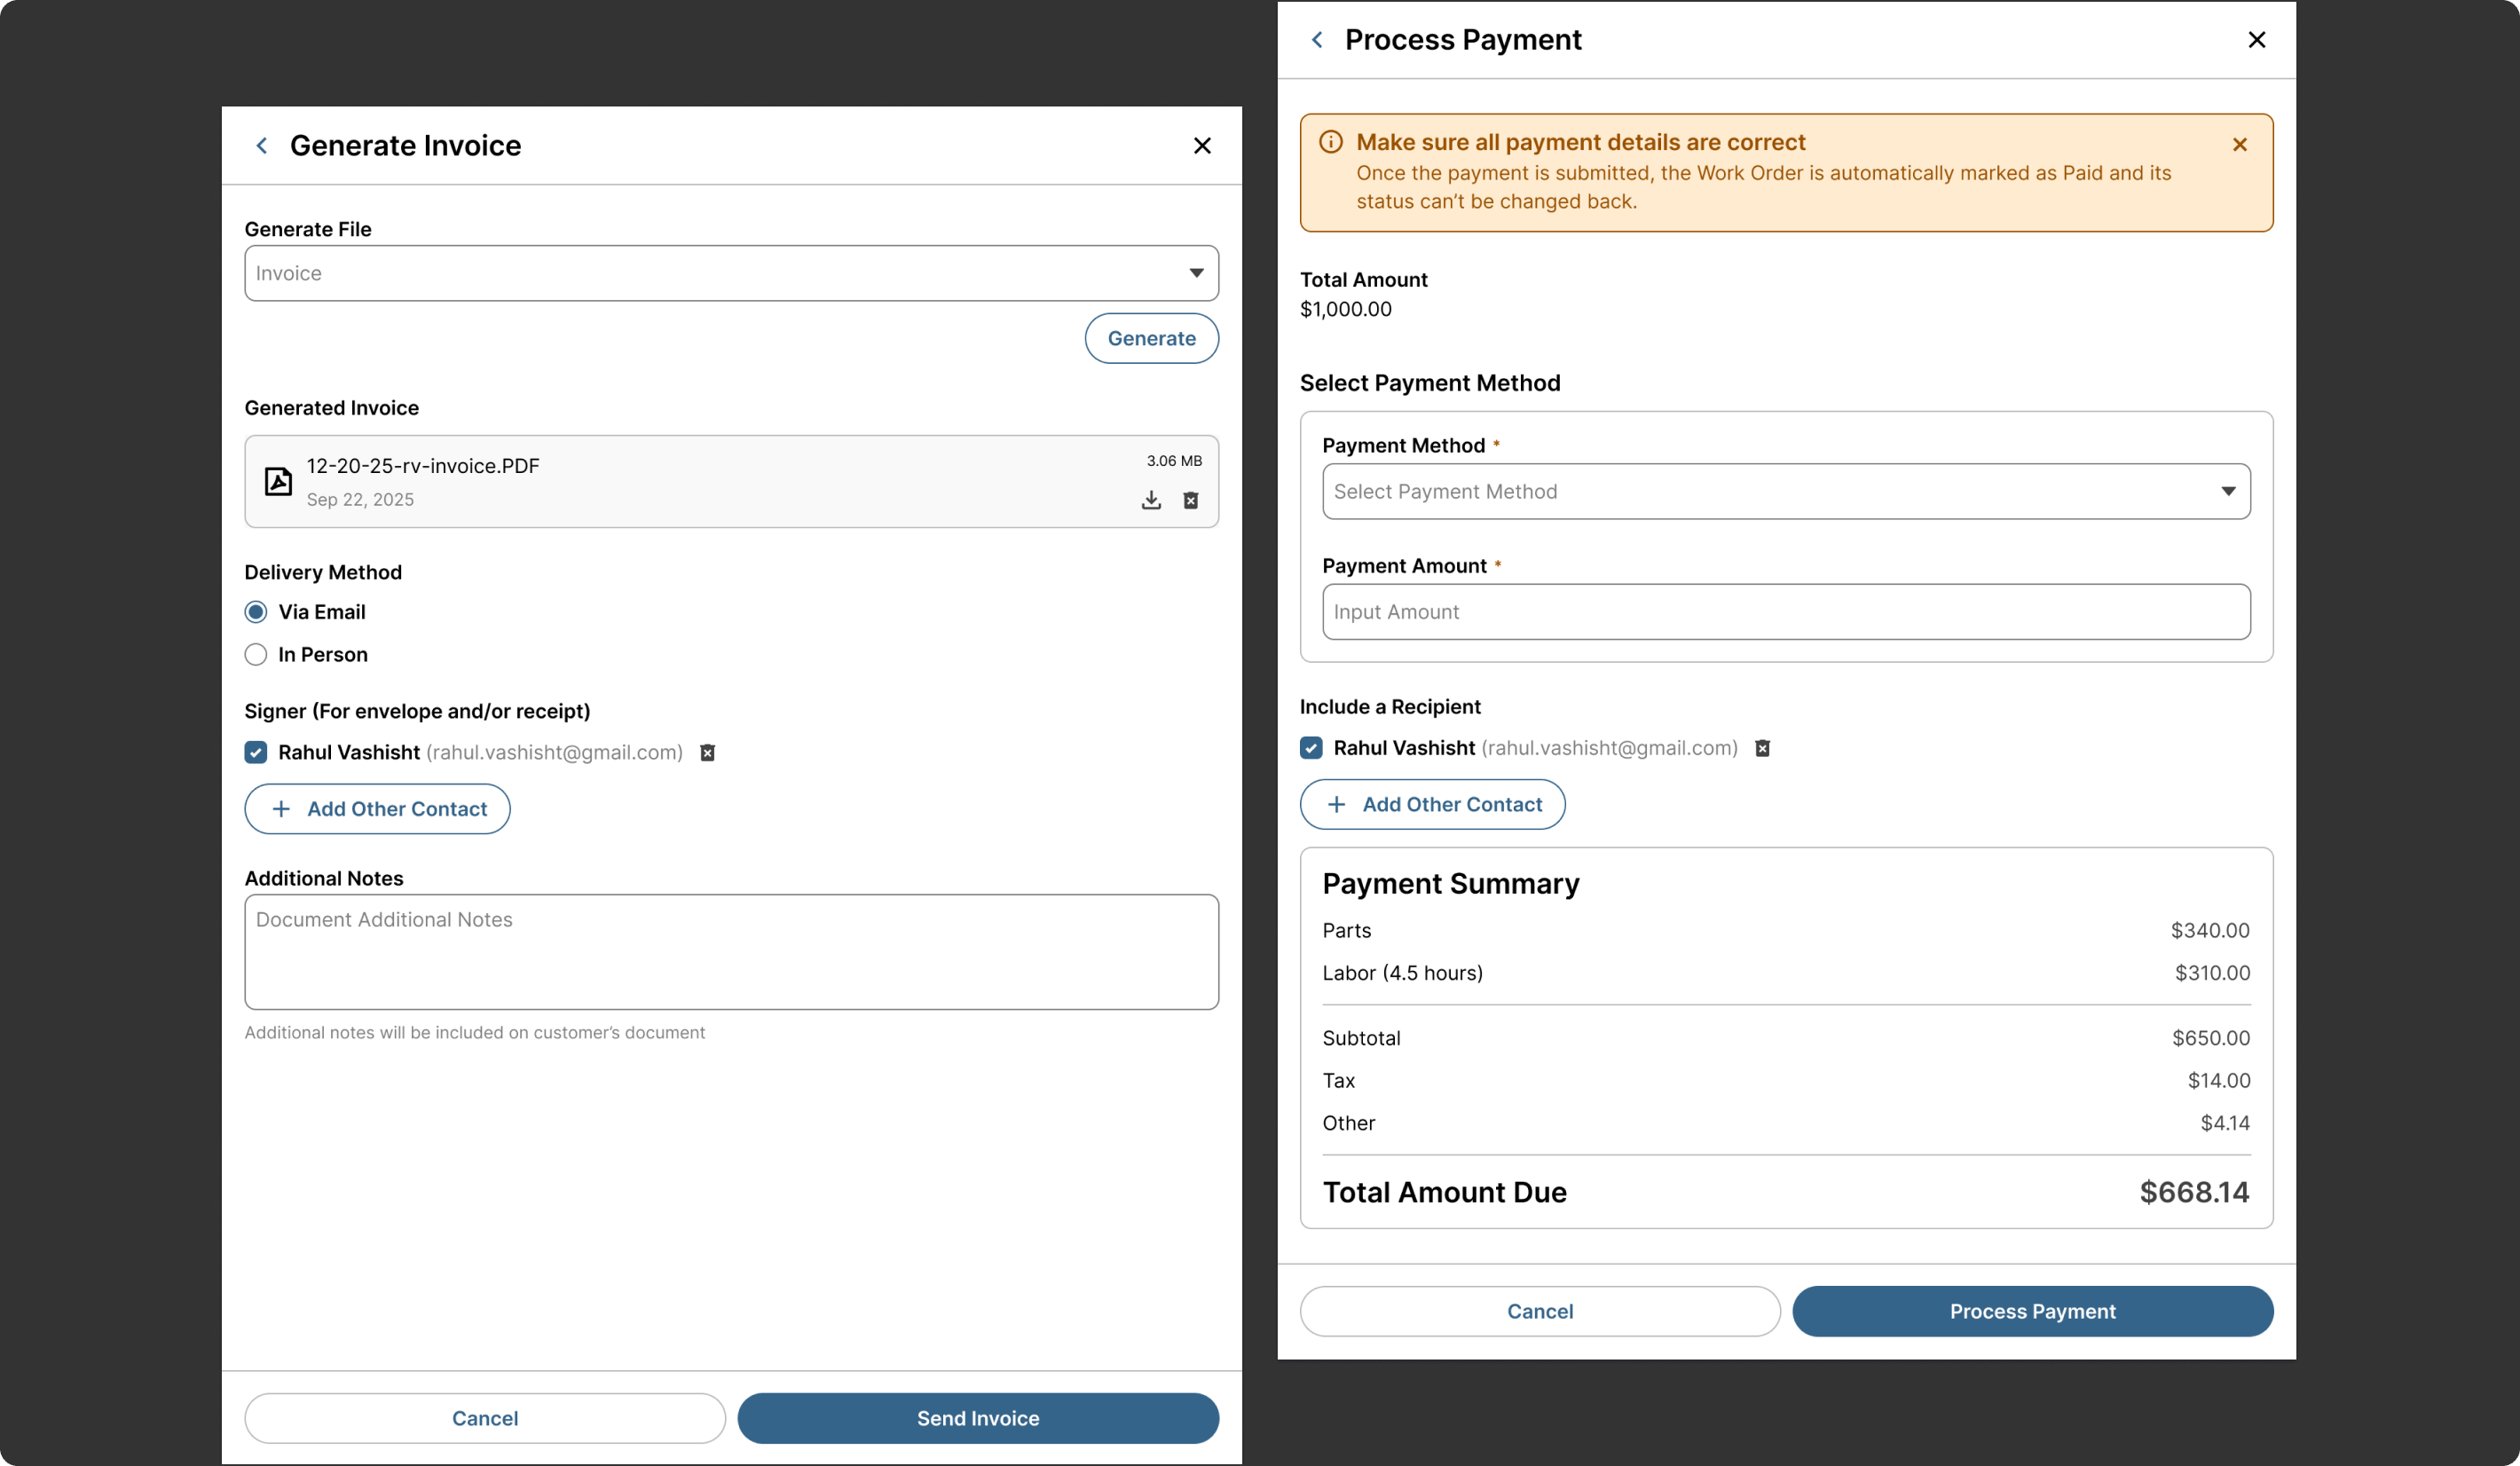2520x1466 pixels.
Task: Select the Via Email delivery method
Action: (256, 612)
